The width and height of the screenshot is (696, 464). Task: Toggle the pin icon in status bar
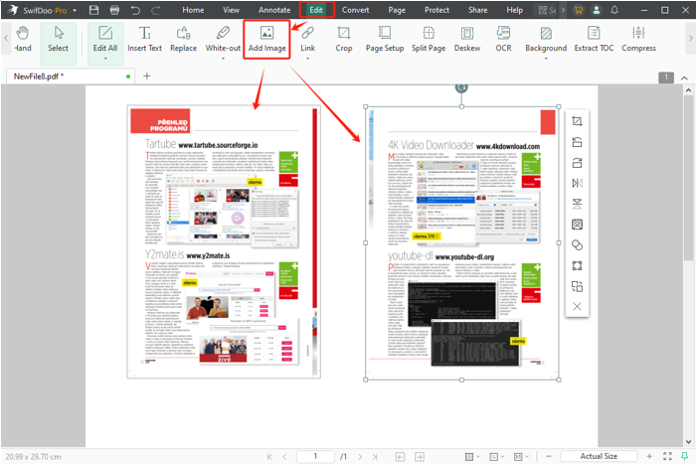pyautogui.click(x=684, y=456)
